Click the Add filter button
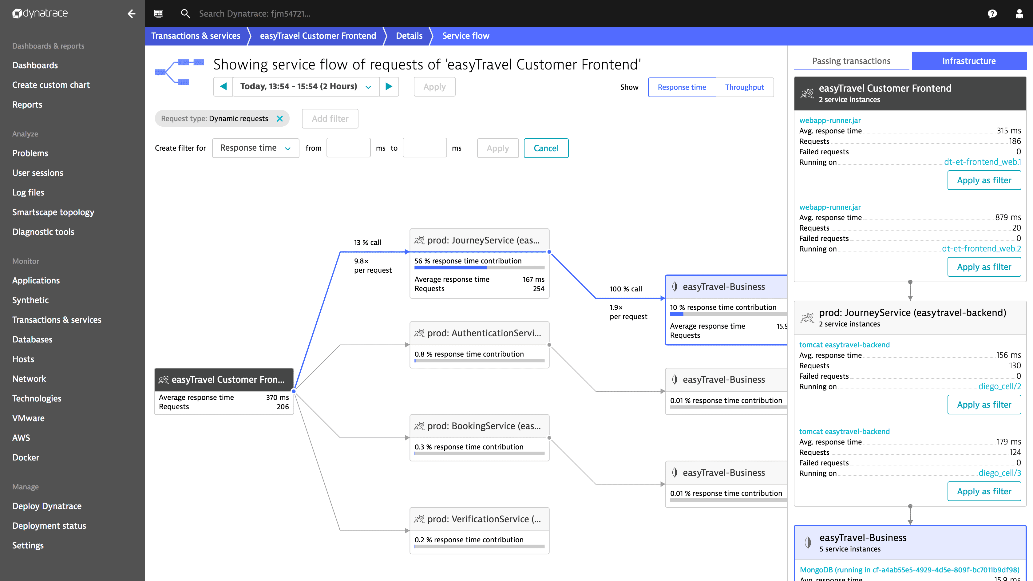 point(330,119)
